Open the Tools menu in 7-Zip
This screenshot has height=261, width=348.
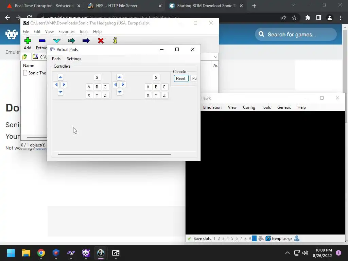[x=84, y=32]
